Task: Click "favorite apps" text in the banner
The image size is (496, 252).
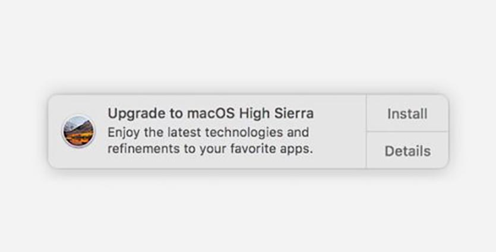Action: 271,149
